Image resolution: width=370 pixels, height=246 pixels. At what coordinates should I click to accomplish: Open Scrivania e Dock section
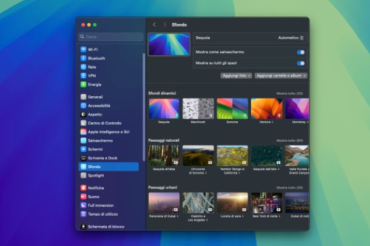click(103, 158)
